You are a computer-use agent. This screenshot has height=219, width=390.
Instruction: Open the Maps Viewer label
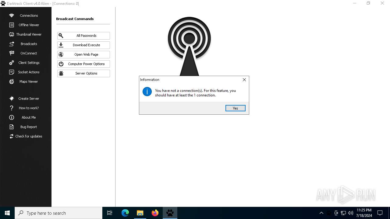point(29,82)
